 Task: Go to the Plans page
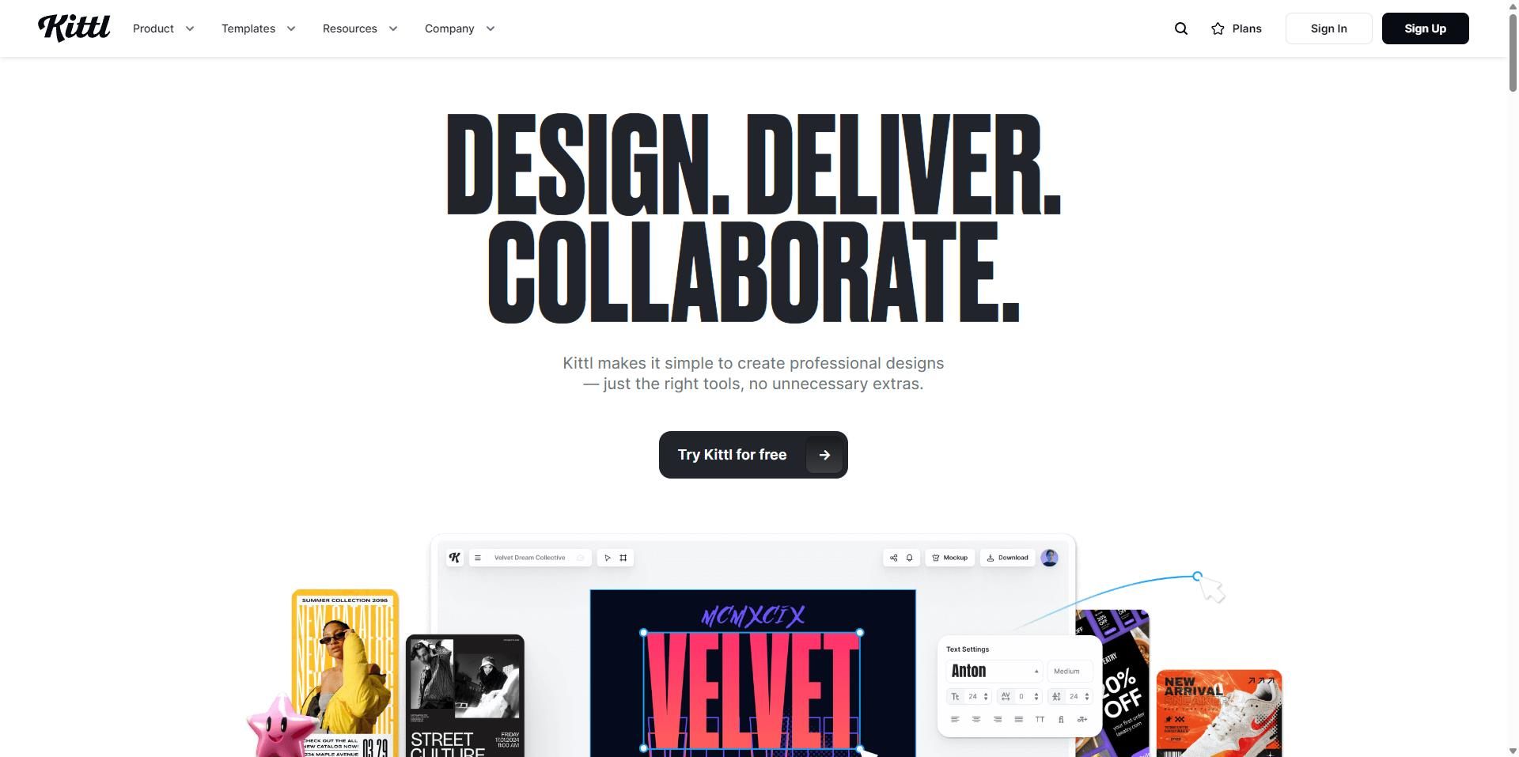(1236, 28)
